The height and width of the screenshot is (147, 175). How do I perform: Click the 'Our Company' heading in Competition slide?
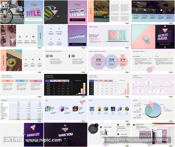[x=136, y=56]
